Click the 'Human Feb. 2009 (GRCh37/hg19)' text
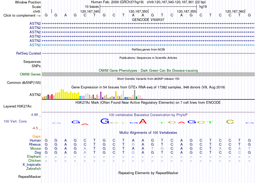 [x=117, y=2]
